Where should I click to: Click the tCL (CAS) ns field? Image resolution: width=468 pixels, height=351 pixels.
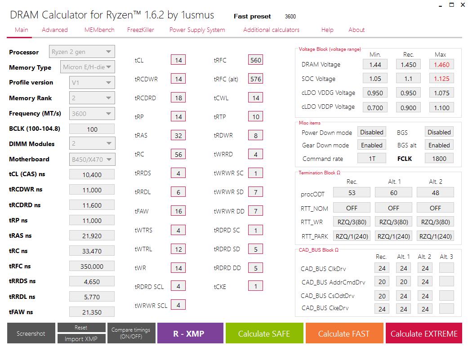click(x=92, y=174)
